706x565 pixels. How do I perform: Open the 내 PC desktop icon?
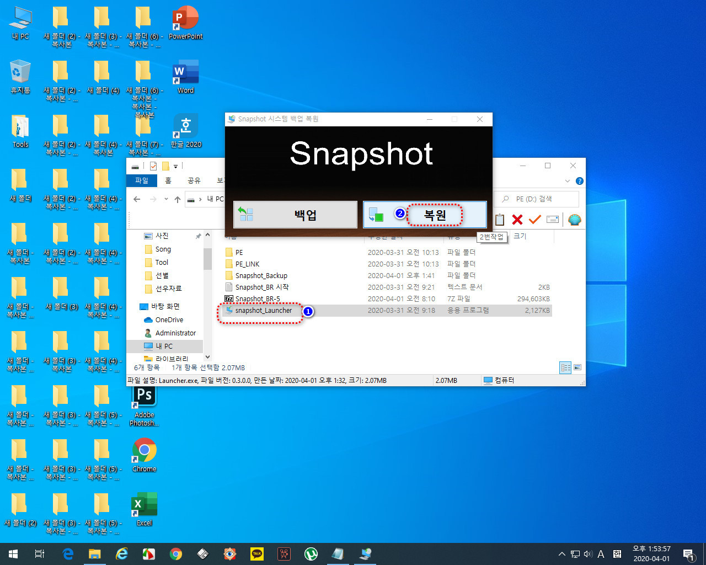point(20,23)
